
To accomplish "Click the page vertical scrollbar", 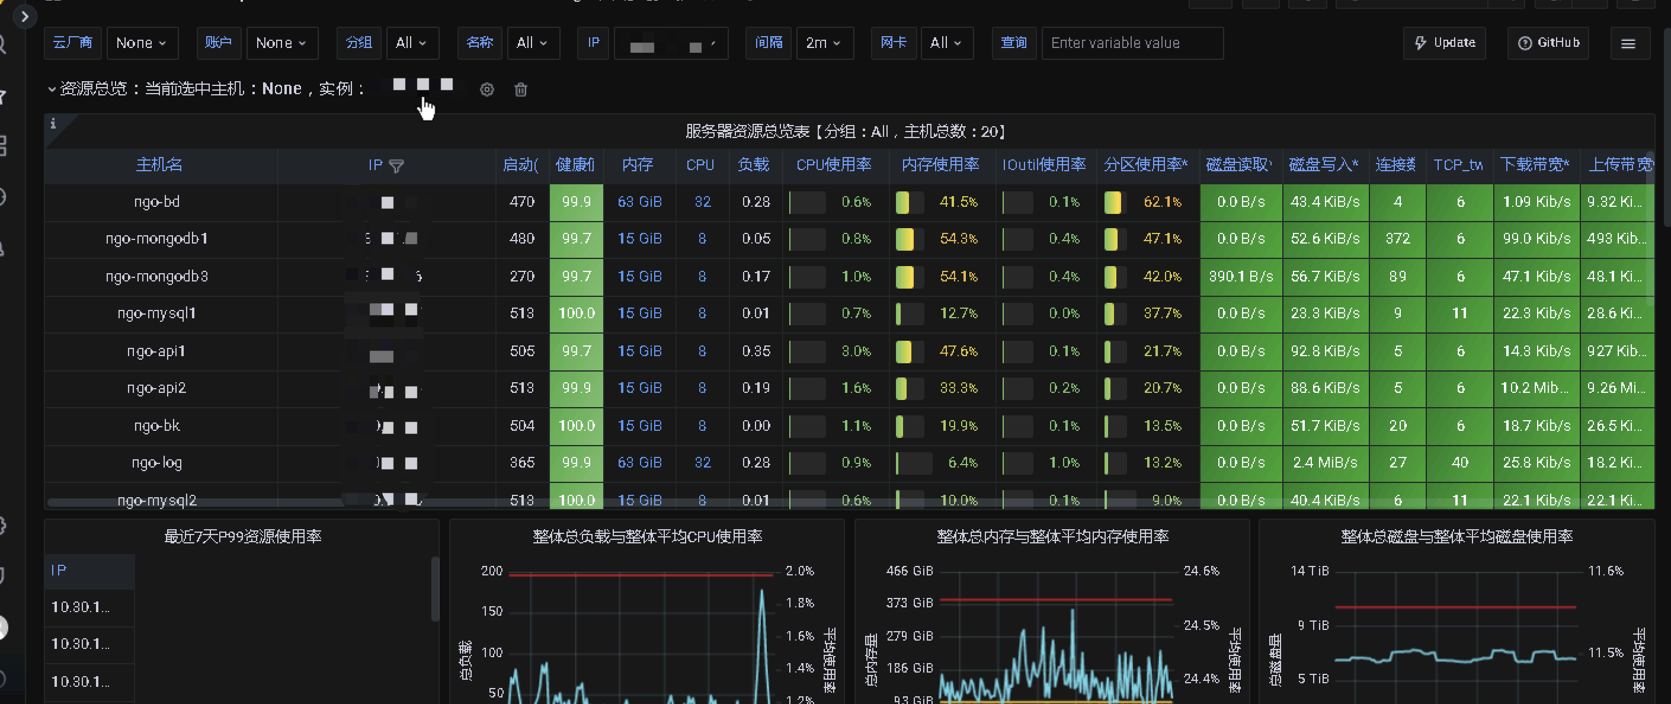I will coord(1667,127).
